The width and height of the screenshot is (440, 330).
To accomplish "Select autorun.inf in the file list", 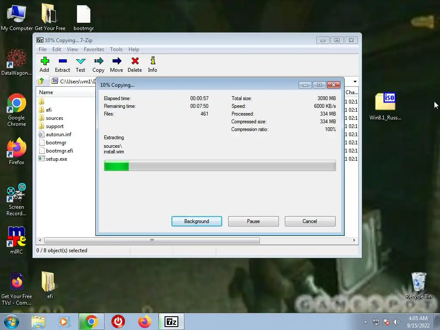I will click(58, 134).
